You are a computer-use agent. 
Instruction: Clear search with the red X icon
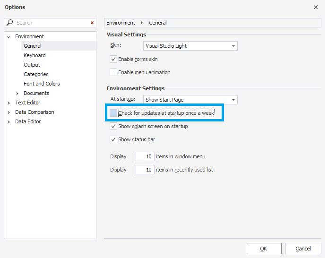click(x=92, y=23)
